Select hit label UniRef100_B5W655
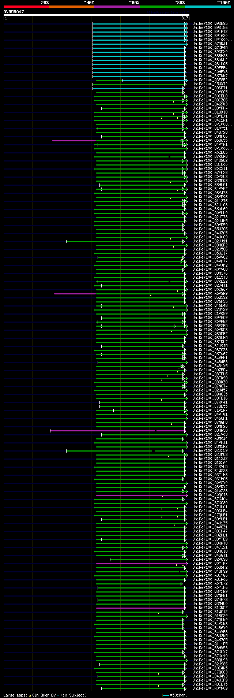234x698 pixels. (210, 140)
